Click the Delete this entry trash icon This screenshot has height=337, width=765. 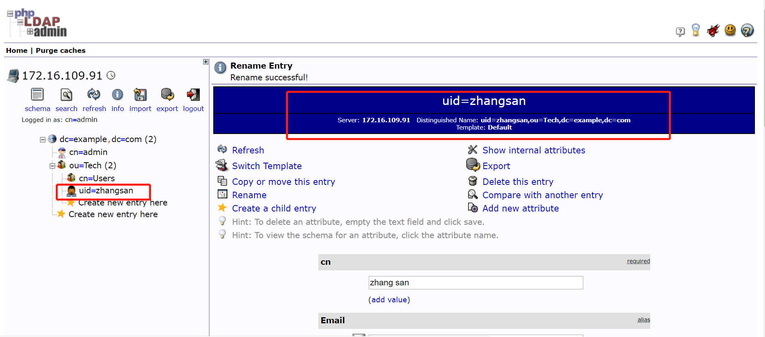[x=473, y=181]
